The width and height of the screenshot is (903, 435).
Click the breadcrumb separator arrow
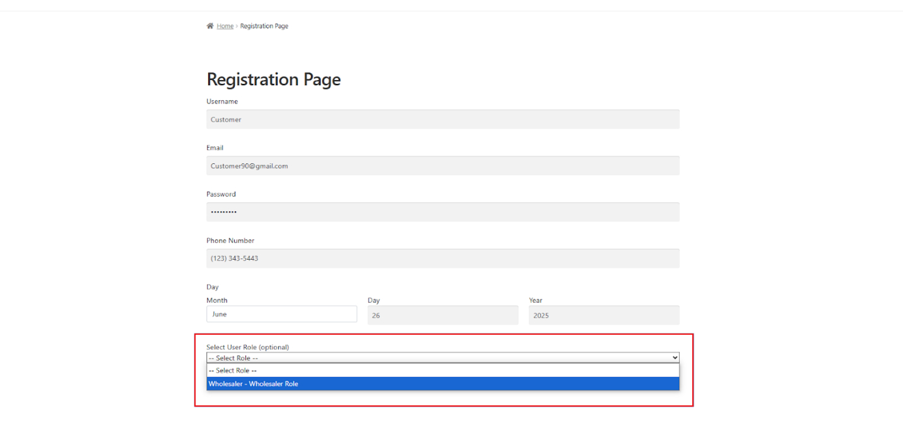[237, 26]
